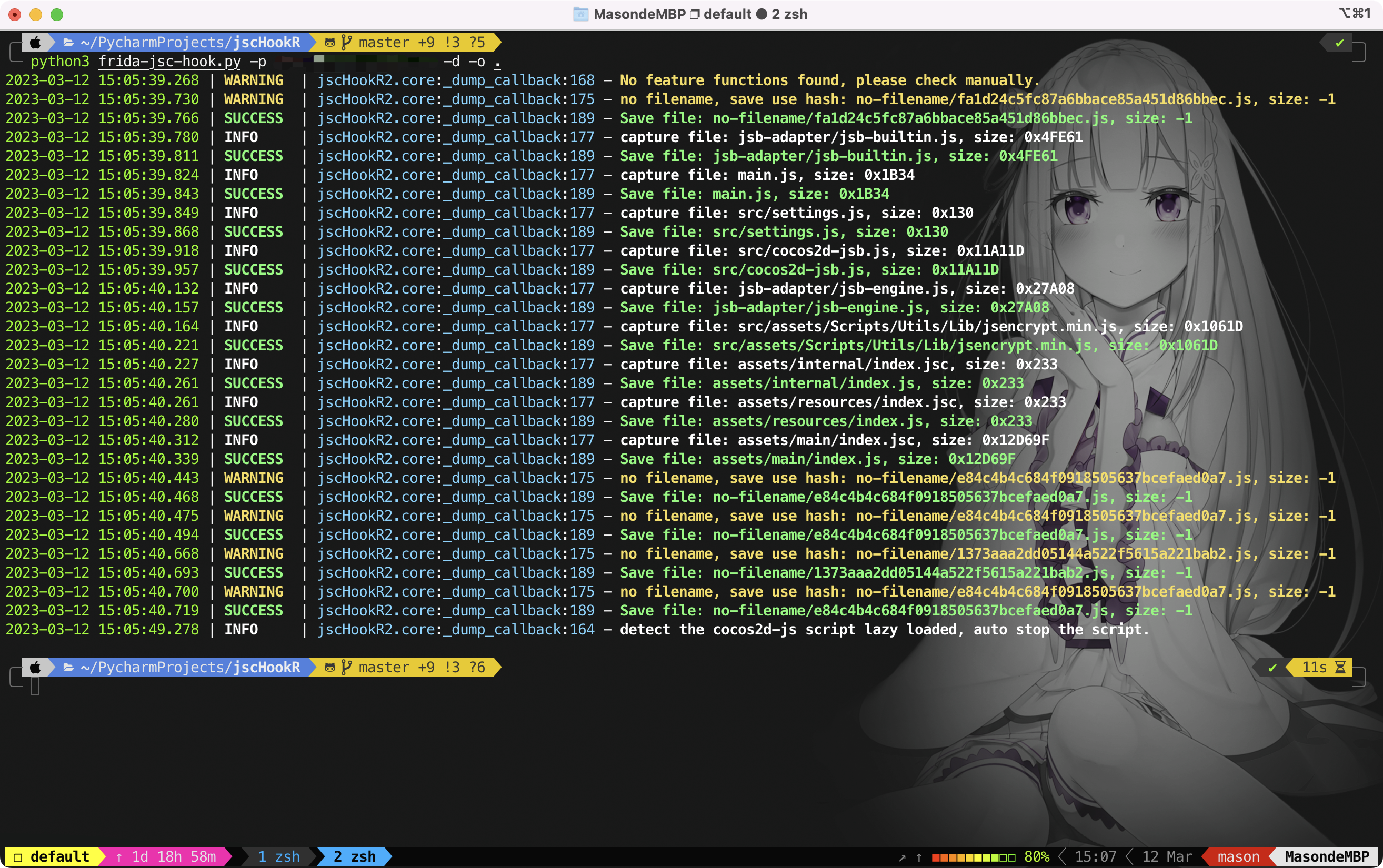
Task: Click the git branch icon beside master ?5
Action: (346, 42)
